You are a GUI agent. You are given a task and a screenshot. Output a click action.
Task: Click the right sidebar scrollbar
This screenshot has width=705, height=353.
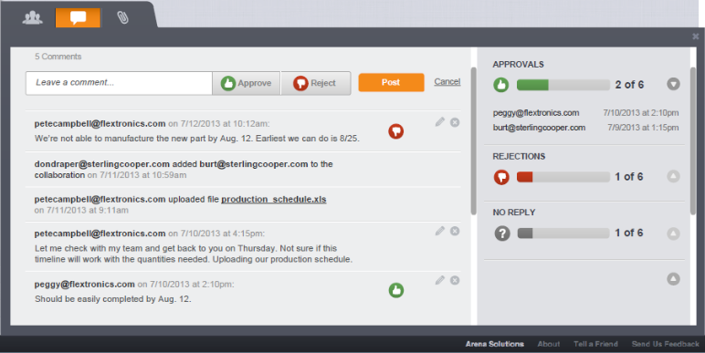point(693,141)
